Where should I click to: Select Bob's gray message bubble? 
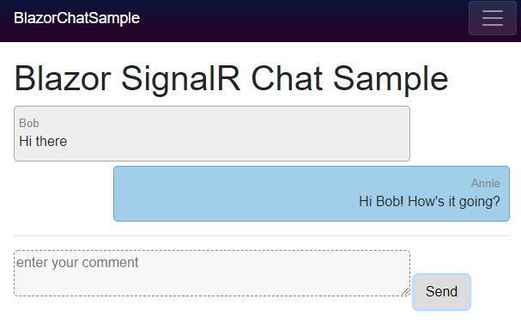(212, 134)
